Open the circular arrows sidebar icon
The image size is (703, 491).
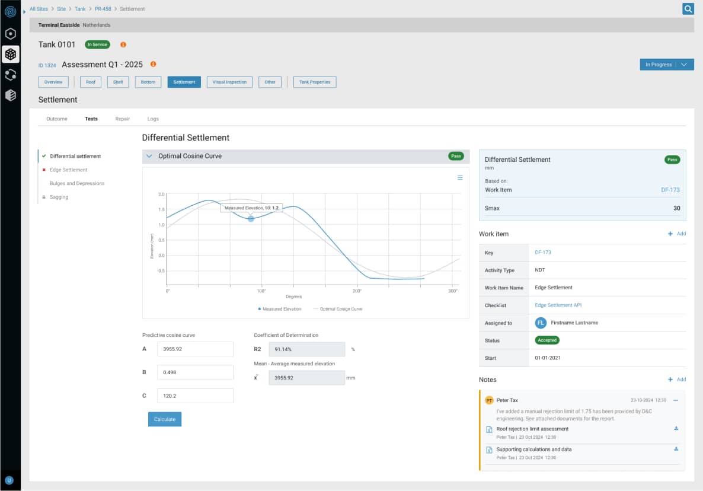[x=10, y=75]
